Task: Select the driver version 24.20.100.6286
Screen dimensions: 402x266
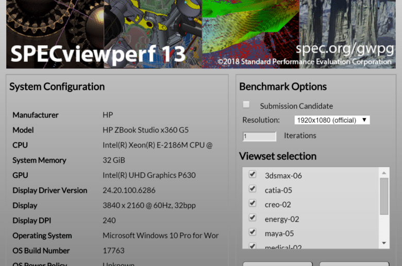Action: tap(129, 190)
